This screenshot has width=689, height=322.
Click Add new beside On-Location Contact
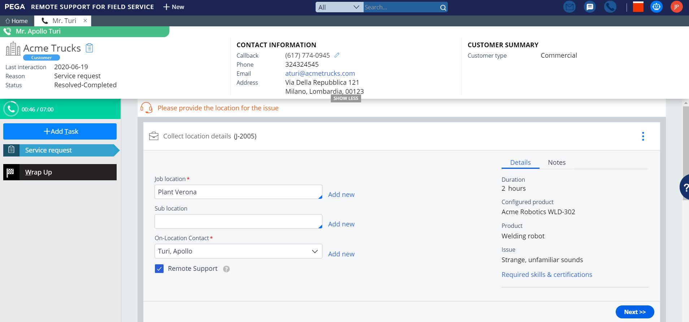[341, 254]
